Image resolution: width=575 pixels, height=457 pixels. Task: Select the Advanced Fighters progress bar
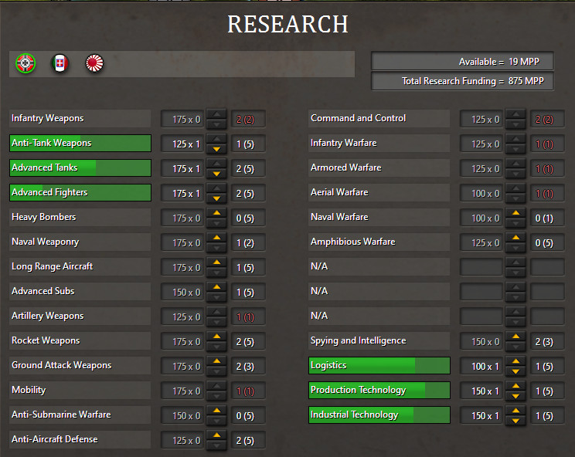point(80,193)
